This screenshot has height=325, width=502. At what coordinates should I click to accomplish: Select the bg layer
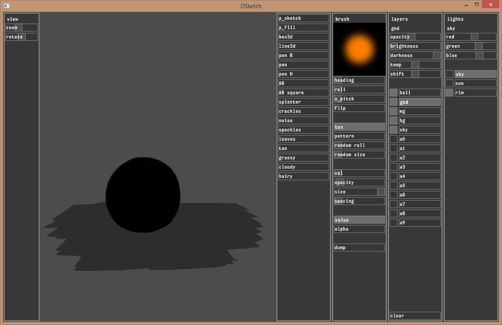419,120
